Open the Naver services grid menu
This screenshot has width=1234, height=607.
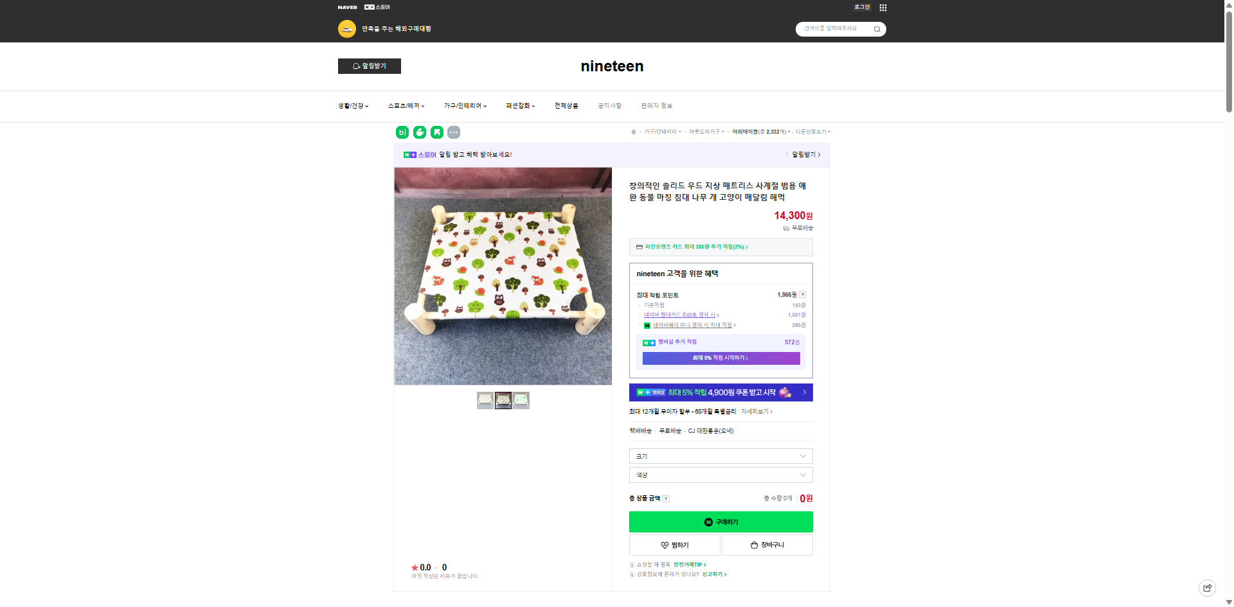[883, 7]
